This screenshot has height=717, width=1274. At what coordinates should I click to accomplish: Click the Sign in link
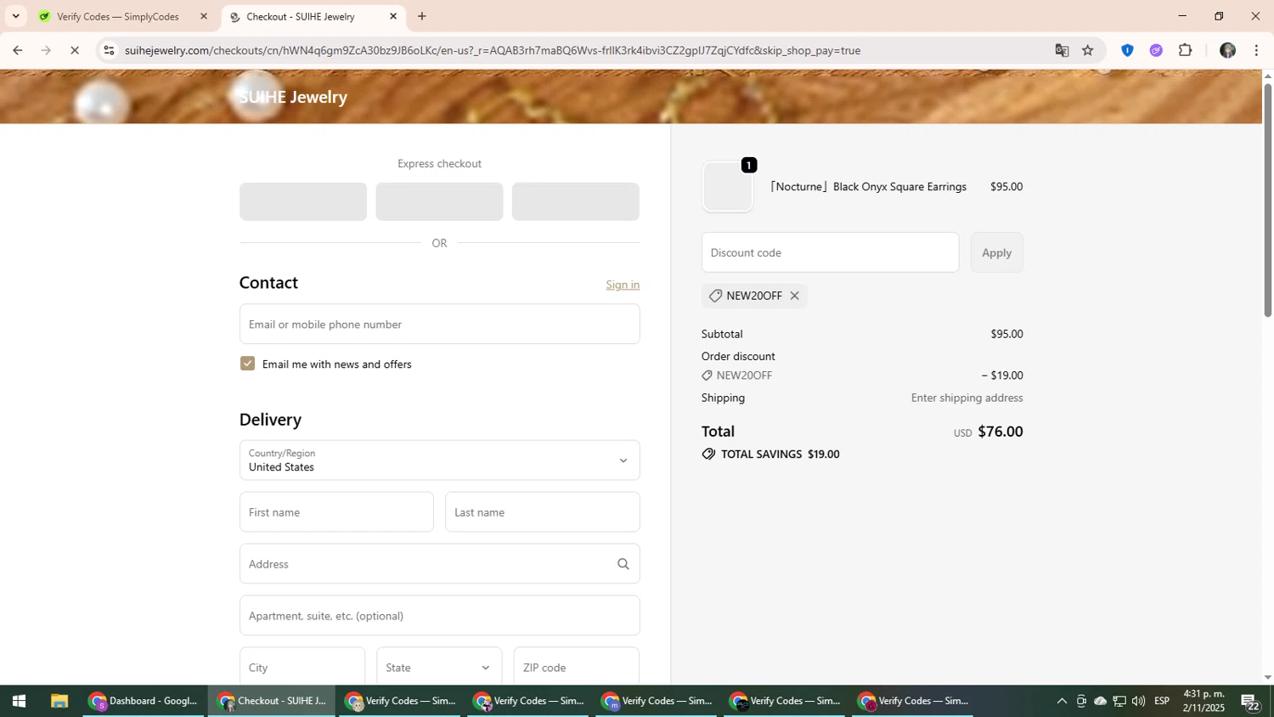pyautogui.click(x=623, y=285)
